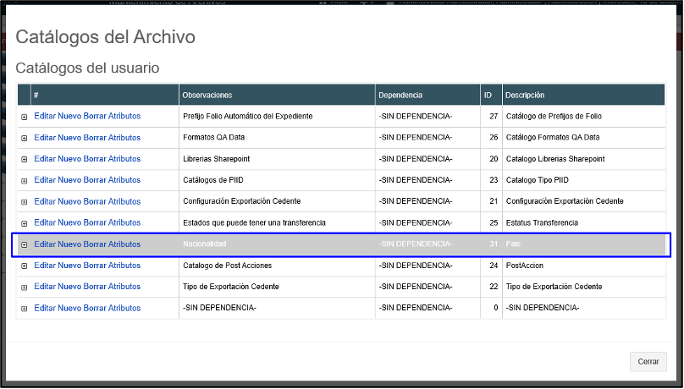Click the ID column header

488,95
